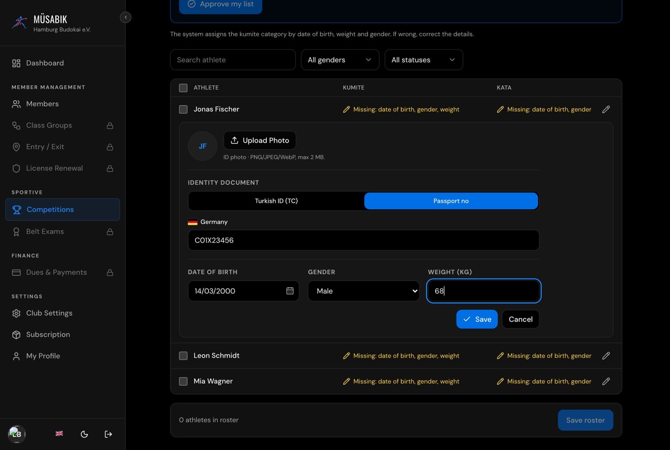The image size is (670, 450).
Task: Click the edit pencil icon for Mia Wagner
Action: click(x=606, y=381)
